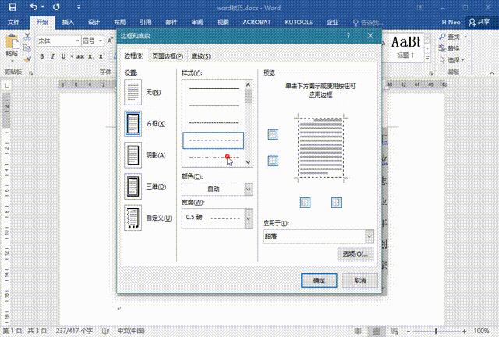Click Find (查找) magnifier icon

tap(443, 37)
